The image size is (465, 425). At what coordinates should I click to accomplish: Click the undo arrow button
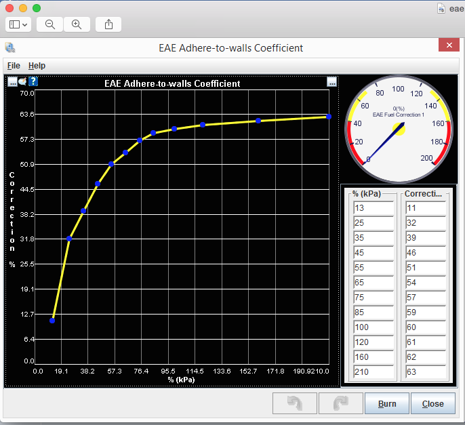[294, 403]
